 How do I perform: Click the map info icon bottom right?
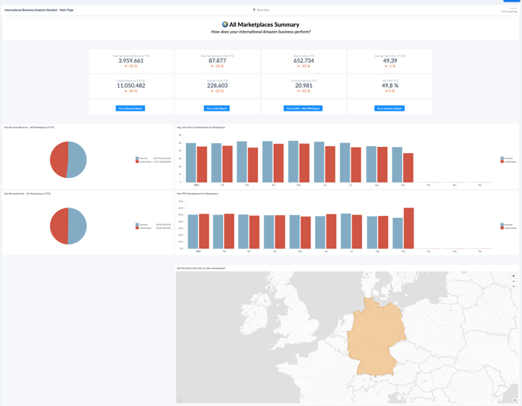tap(514, 400)
